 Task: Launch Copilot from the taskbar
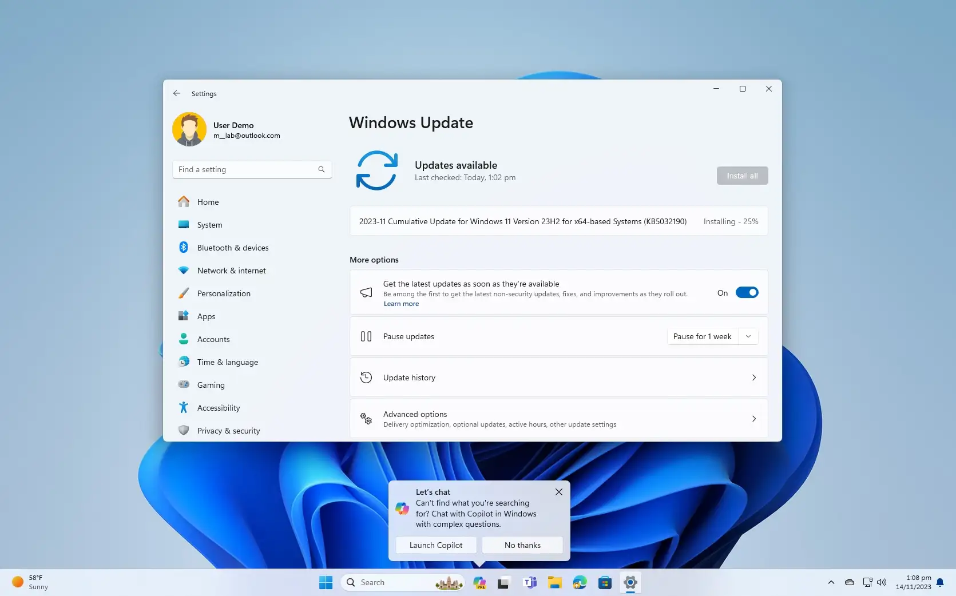(479, 582)
